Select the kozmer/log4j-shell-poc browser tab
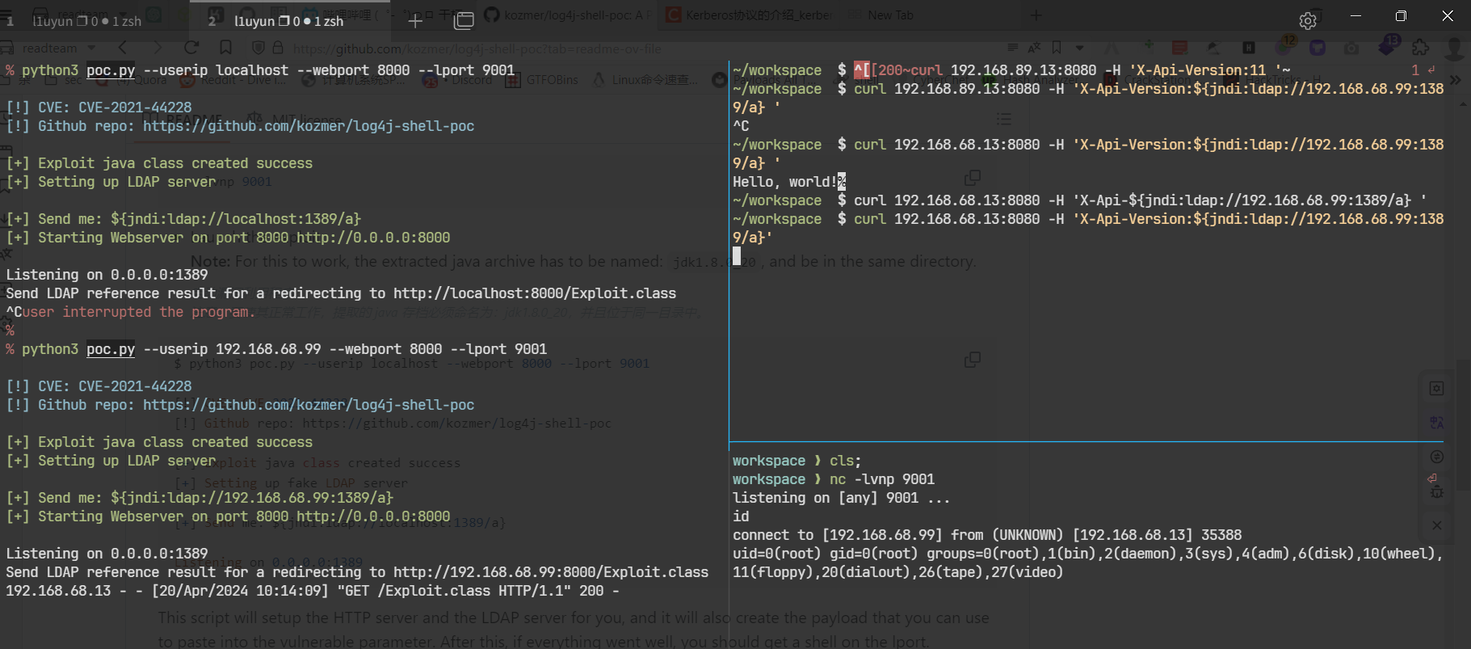 pos(569,15)
